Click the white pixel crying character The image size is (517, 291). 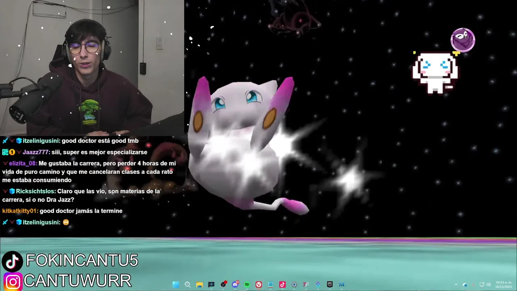pyautogui.click(x=435, y=73)
